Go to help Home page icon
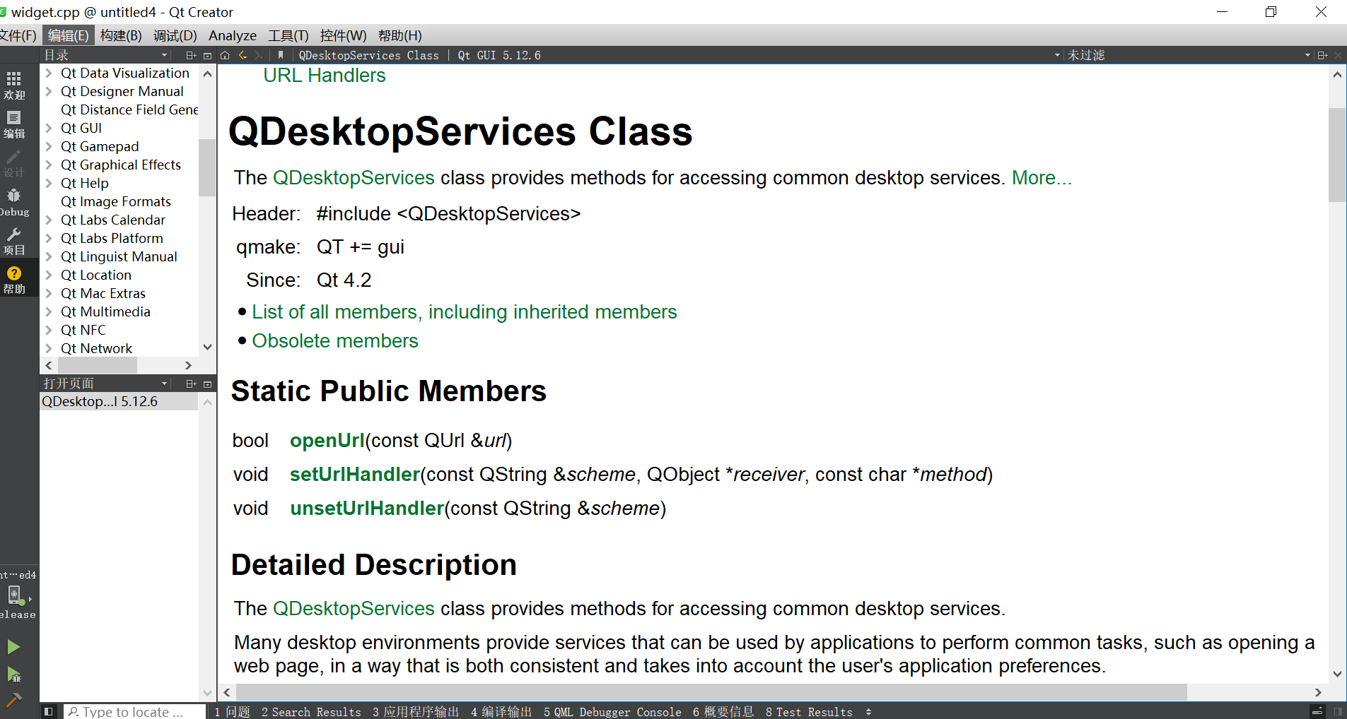 (225, 55)
